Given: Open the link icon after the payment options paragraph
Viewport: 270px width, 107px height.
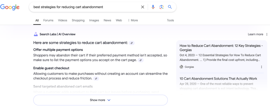Looking at the screenshot, I should click(x=141, y=60).
